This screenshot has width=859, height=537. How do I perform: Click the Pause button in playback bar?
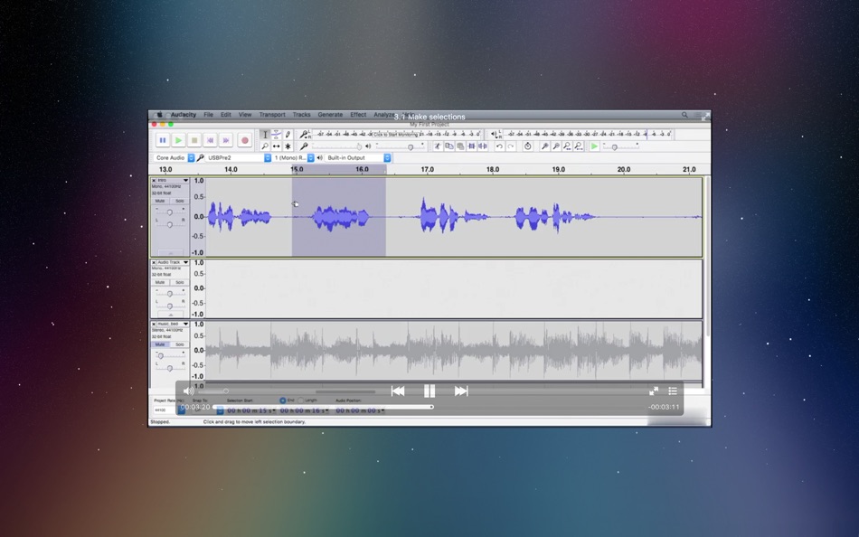[429, 391]
